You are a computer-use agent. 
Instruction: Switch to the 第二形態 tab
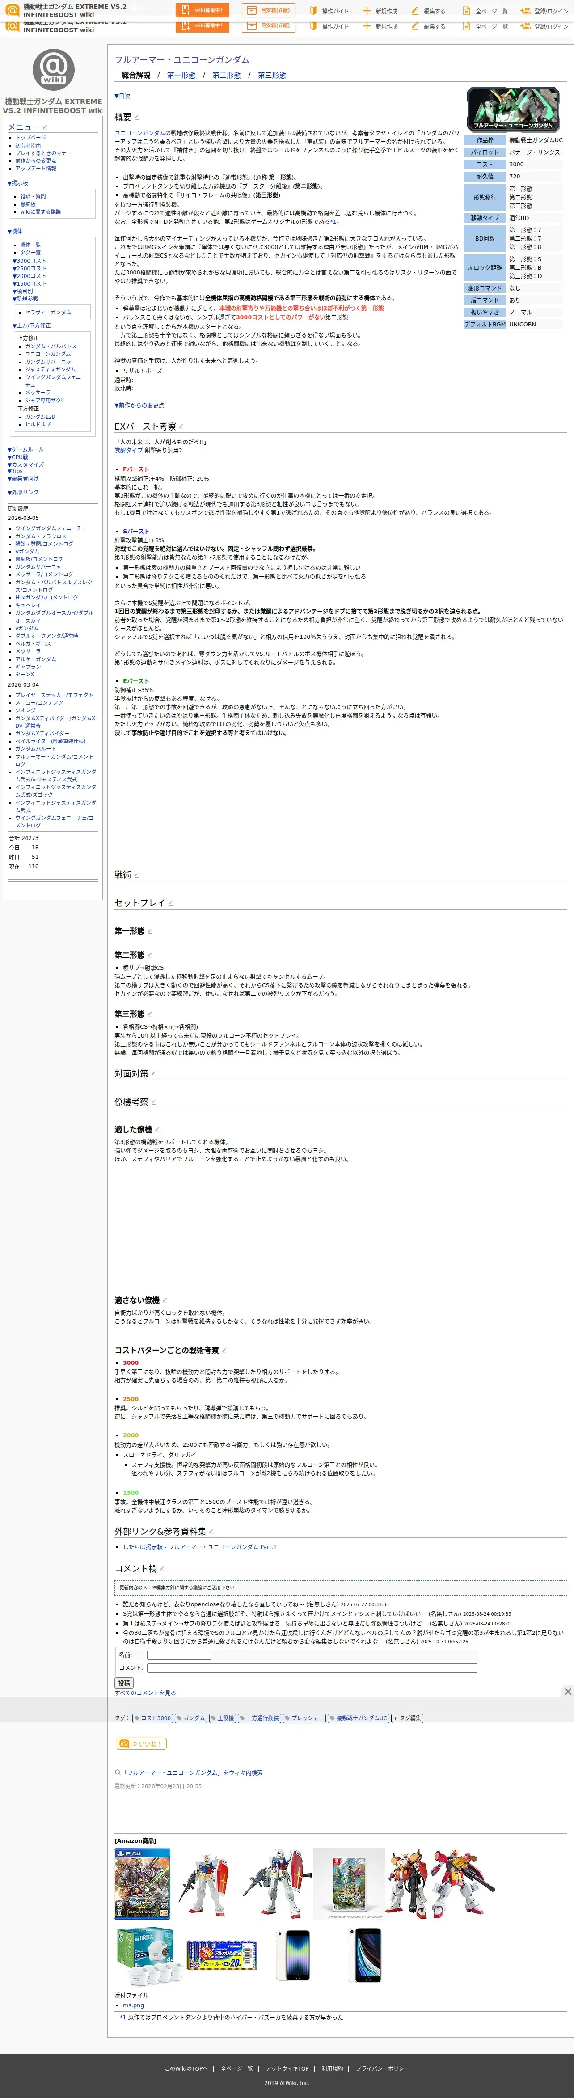coord(226,75)
